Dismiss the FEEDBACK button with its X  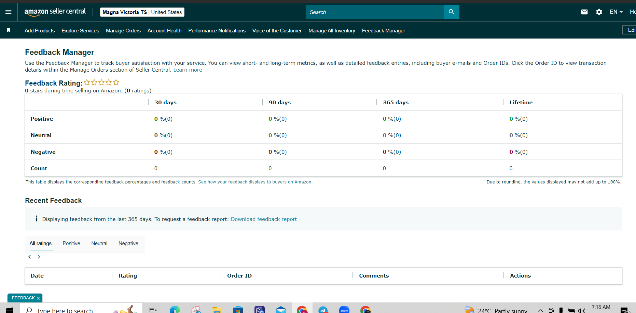39,298
